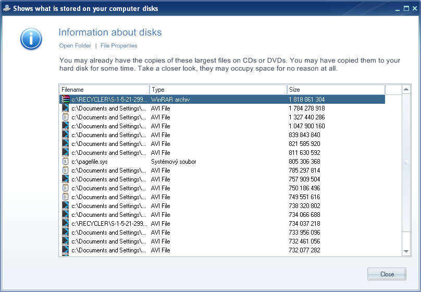
Task: Click the document icon beside size 749 551 616
Action: point(65,197)
